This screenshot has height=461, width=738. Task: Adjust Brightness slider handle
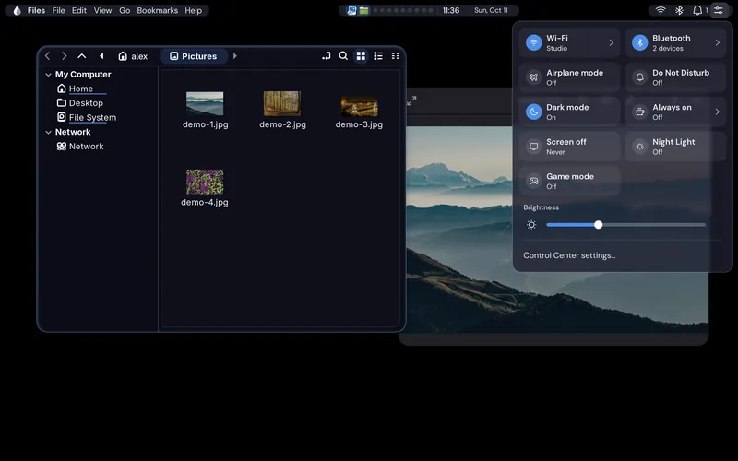[x=598, y=225]
